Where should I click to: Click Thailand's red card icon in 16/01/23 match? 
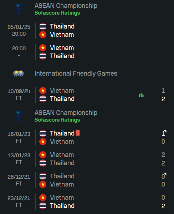(77, 133)
